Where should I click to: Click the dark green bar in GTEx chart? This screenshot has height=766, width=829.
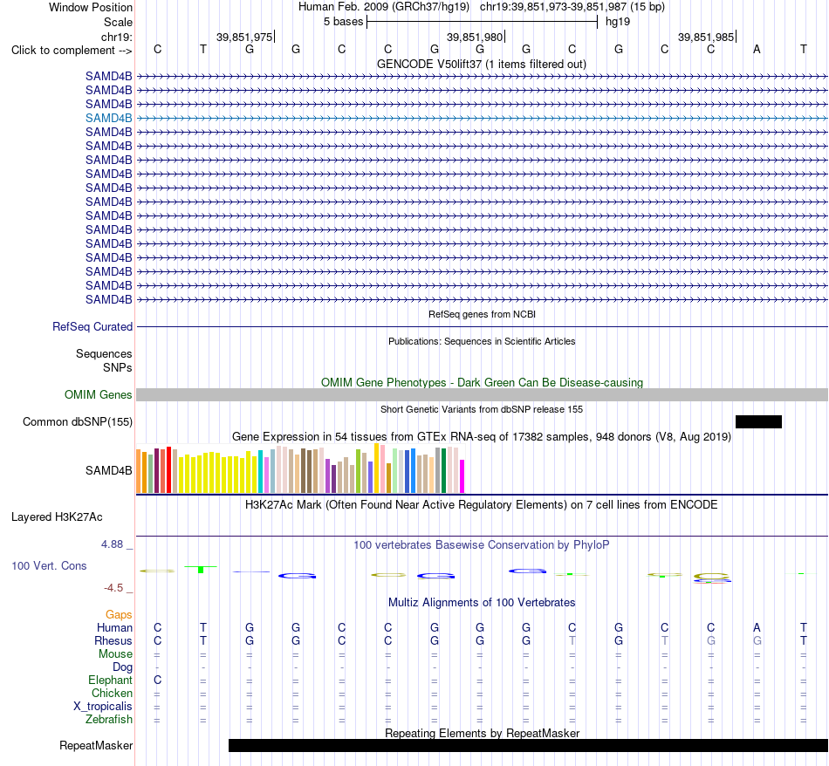coord(443,470)
